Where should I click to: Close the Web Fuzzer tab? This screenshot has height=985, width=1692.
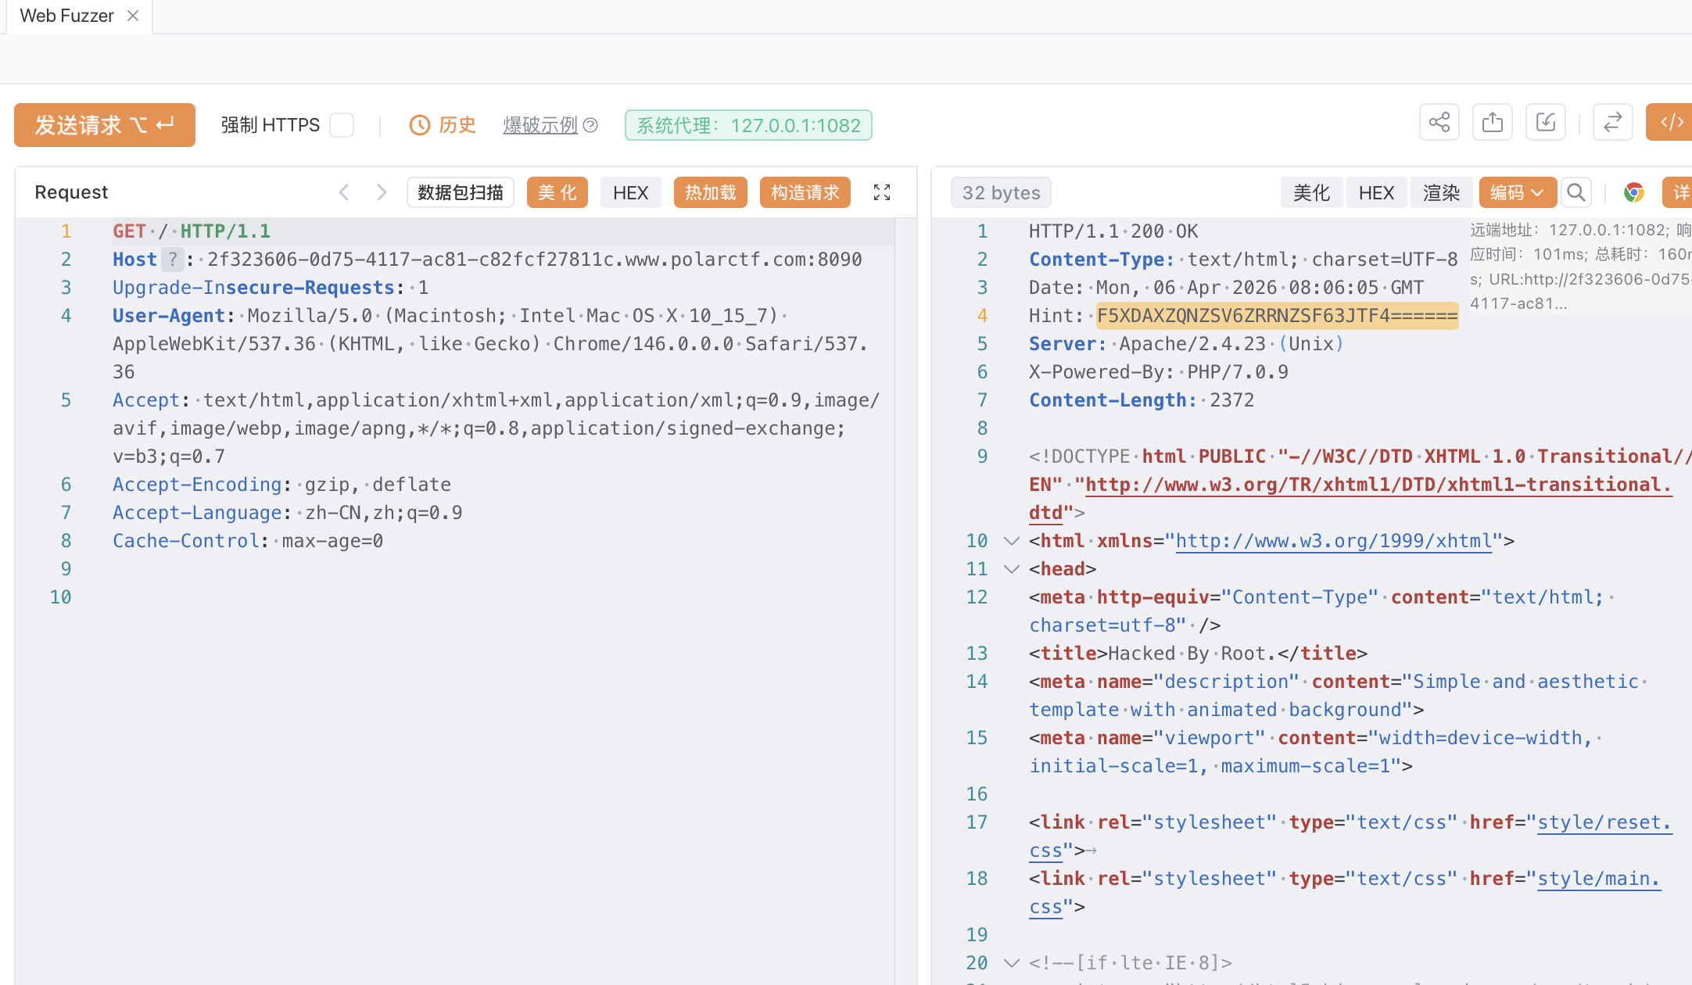(133, 16)
